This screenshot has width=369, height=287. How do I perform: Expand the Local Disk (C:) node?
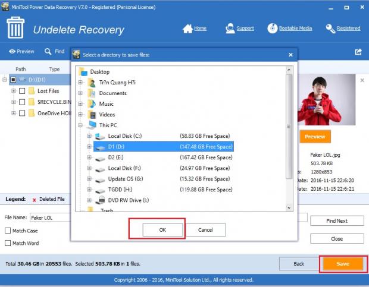pos(90,136)
